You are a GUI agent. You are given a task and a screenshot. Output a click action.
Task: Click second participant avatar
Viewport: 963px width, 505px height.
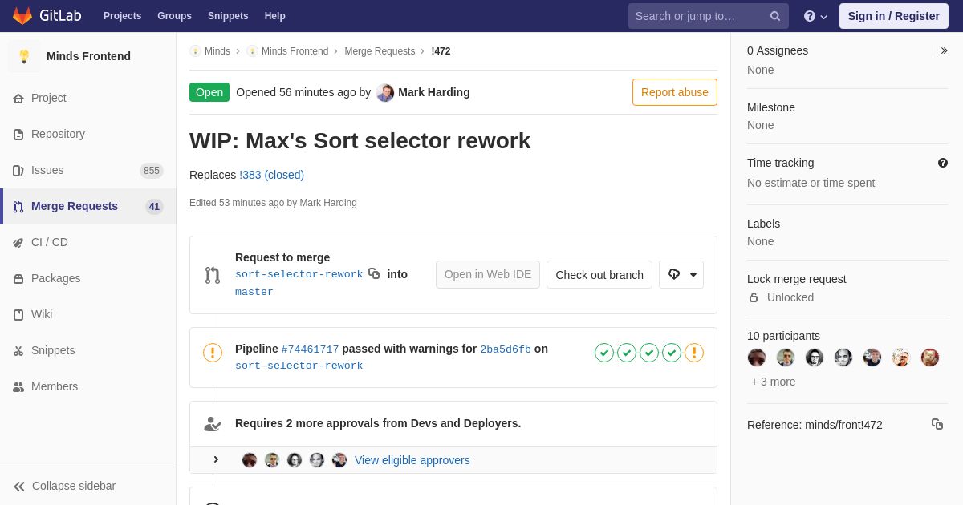(786, 358)
